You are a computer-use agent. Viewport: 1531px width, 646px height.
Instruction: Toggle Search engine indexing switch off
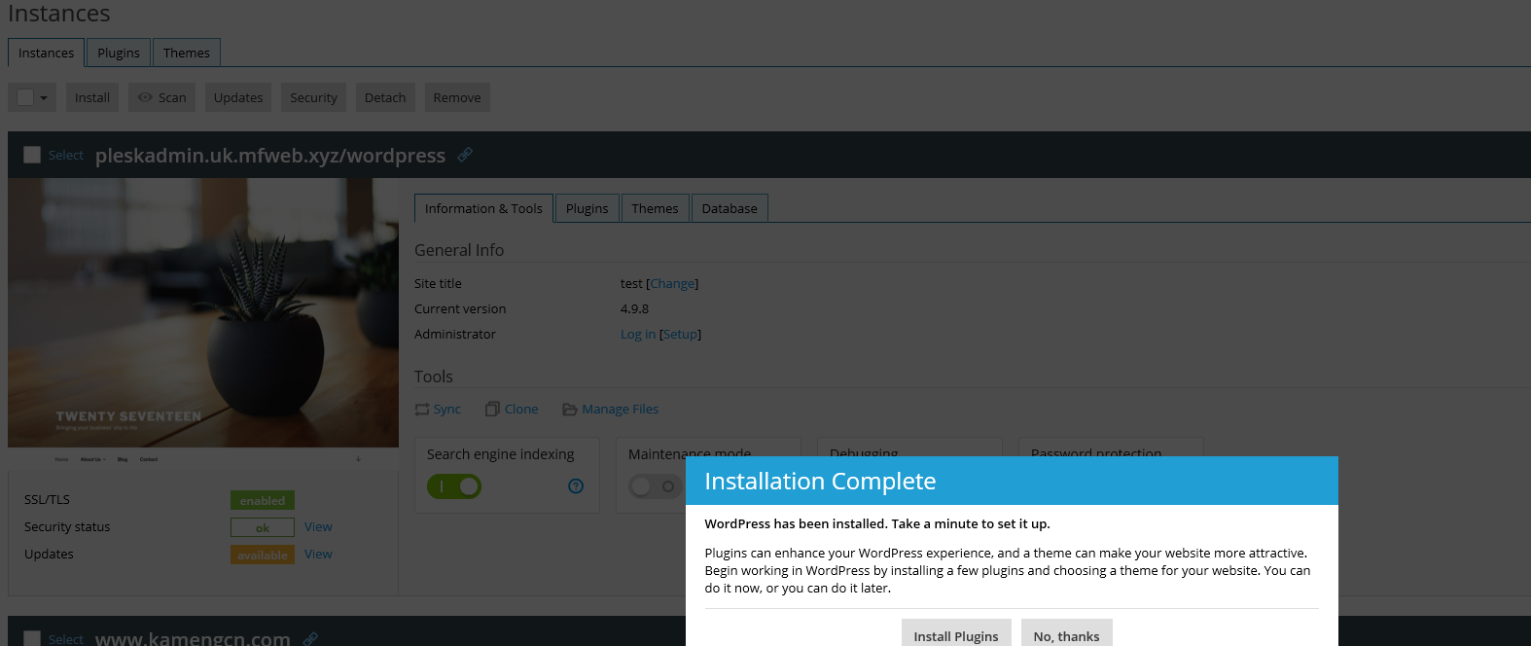(454, 485)
